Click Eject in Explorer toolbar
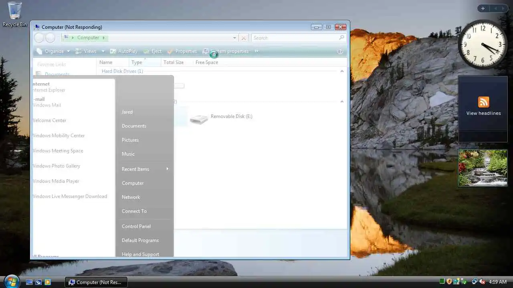Screen dimensions: 513x288 tap(153, 51)
